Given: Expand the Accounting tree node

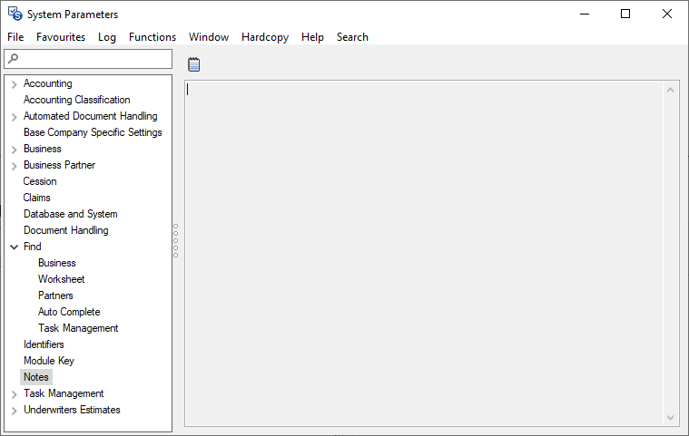Looking at the screenshot, I should pyautogui.click(x=14, y=84).
